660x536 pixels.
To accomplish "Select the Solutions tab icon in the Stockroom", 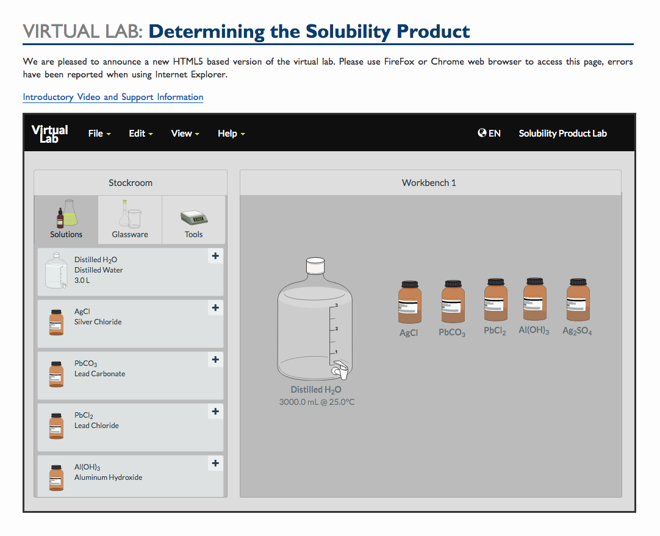I will point(65,218).
